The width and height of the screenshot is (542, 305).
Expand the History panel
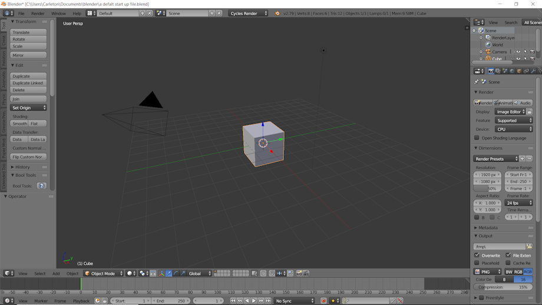tap(22, 167)
